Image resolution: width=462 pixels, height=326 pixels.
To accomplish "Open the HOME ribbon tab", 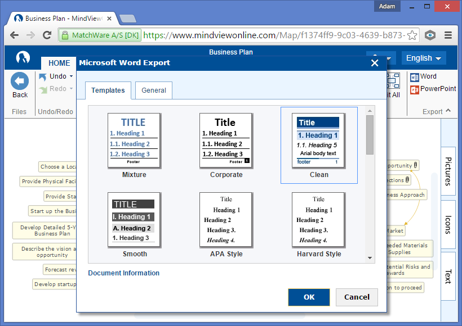I will pyautogui.click(x=59, y=63).
